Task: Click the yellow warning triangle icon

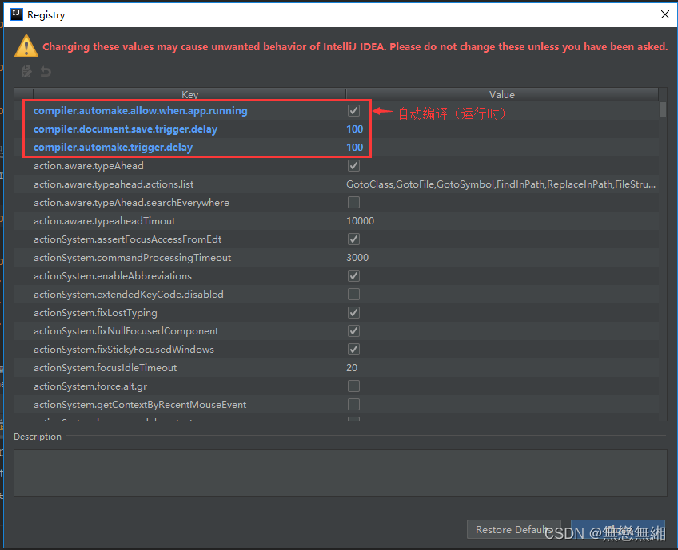Action: [x=26, y=46]
